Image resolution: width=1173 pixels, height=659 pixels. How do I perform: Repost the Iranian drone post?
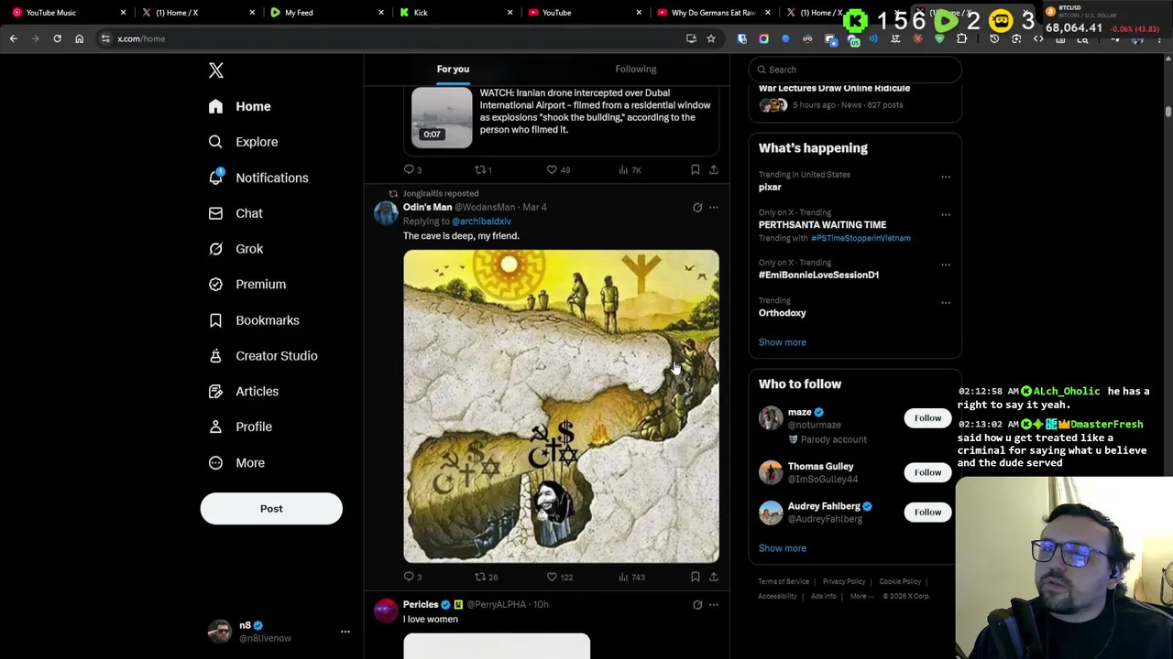(x=483, y=169)
